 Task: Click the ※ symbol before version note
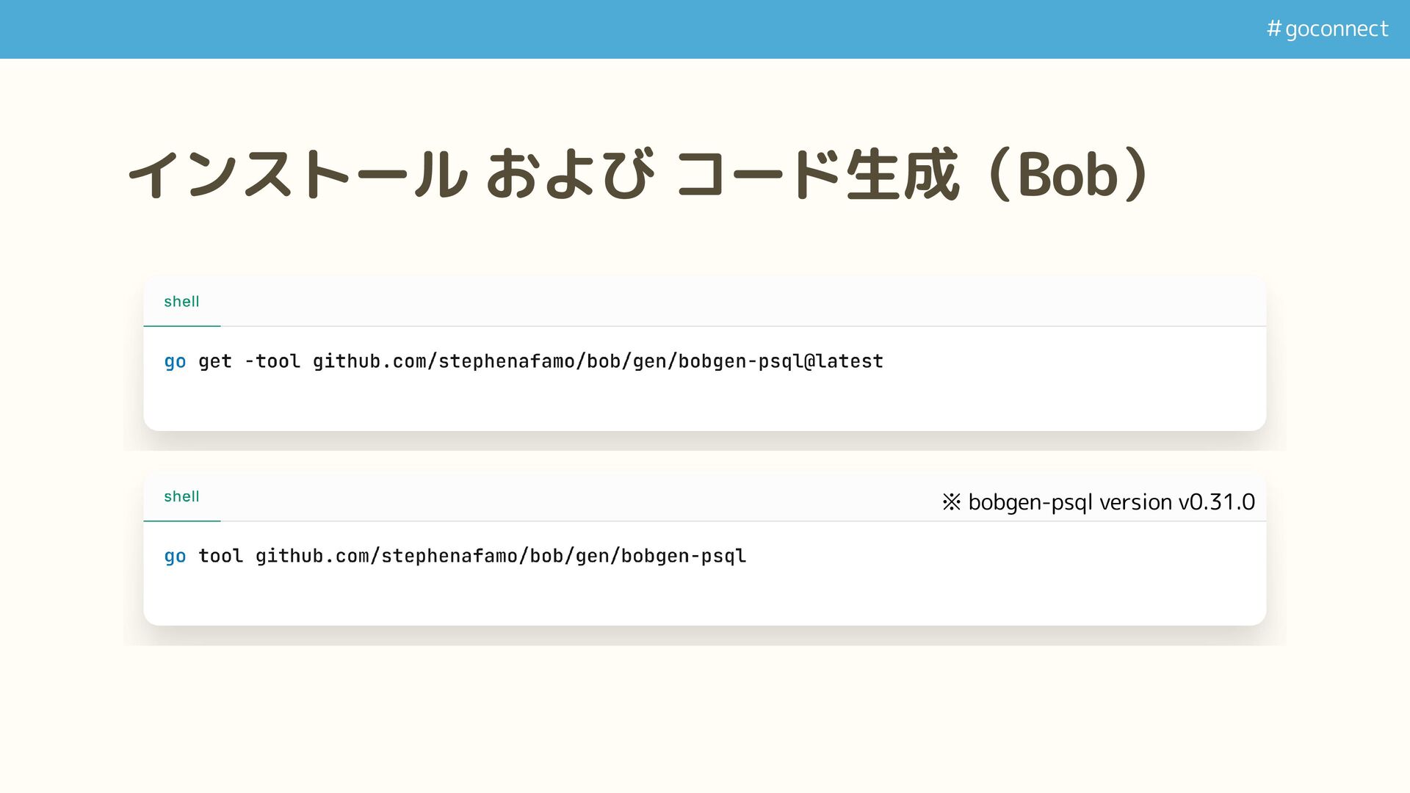click(951, 502)
